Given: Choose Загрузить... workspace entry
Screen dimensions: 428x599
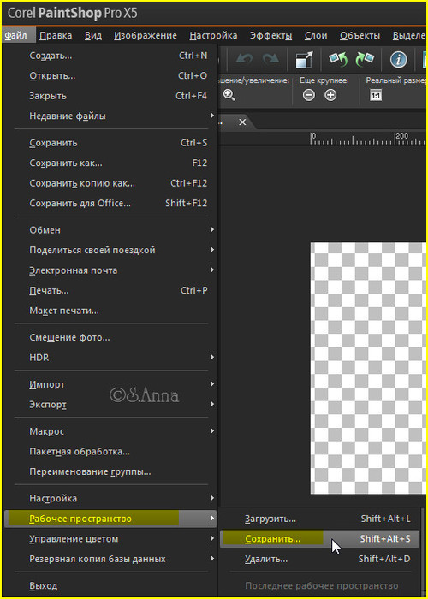Looking at the screenshot, I should [319, 519].
